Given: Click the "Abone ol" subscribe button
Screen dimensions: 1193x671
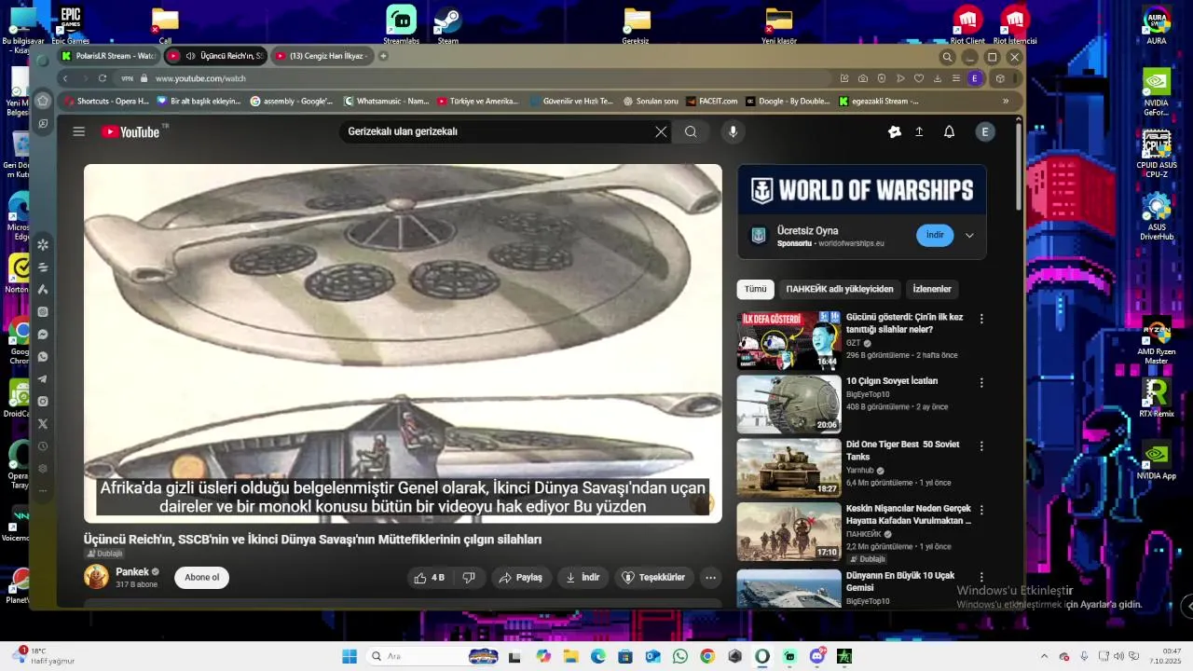Looking at the screenshot, I should (201, 578).
